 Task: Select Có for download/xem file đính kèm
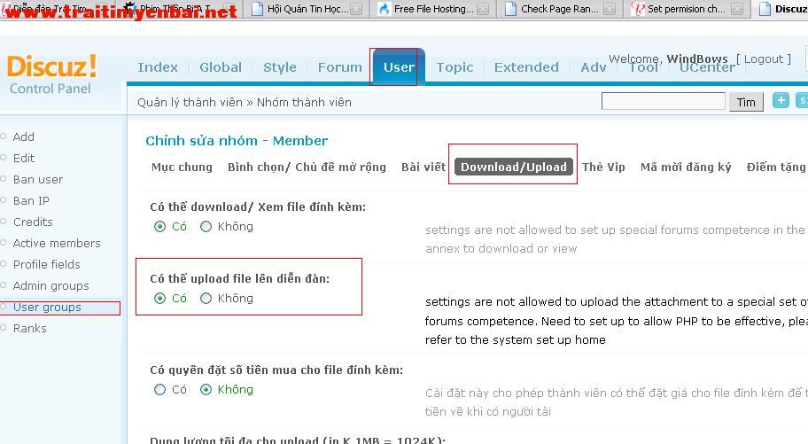[159, 226]
